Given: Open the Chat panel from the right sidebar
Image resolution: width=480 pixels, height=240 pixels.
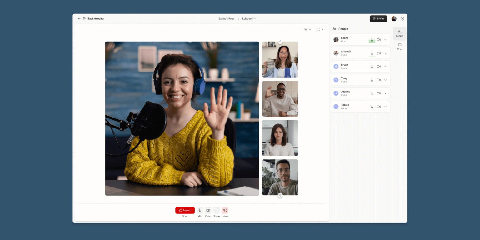Looking at the screenshot, I should (x=399, y=47).
